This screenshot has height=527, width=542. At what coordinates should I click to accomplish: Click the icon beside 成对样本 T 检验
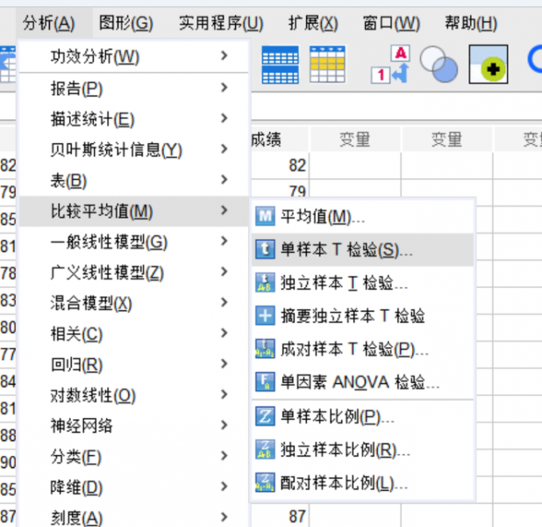(265, 349)
